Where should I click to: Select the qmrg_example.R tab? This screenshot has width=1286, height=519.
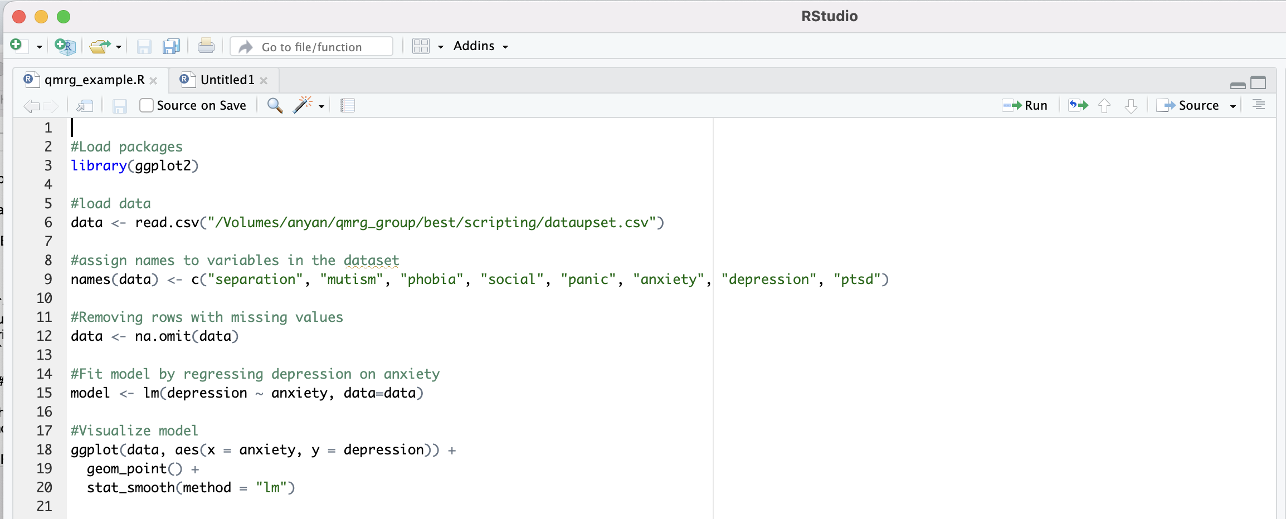(94, 80)
